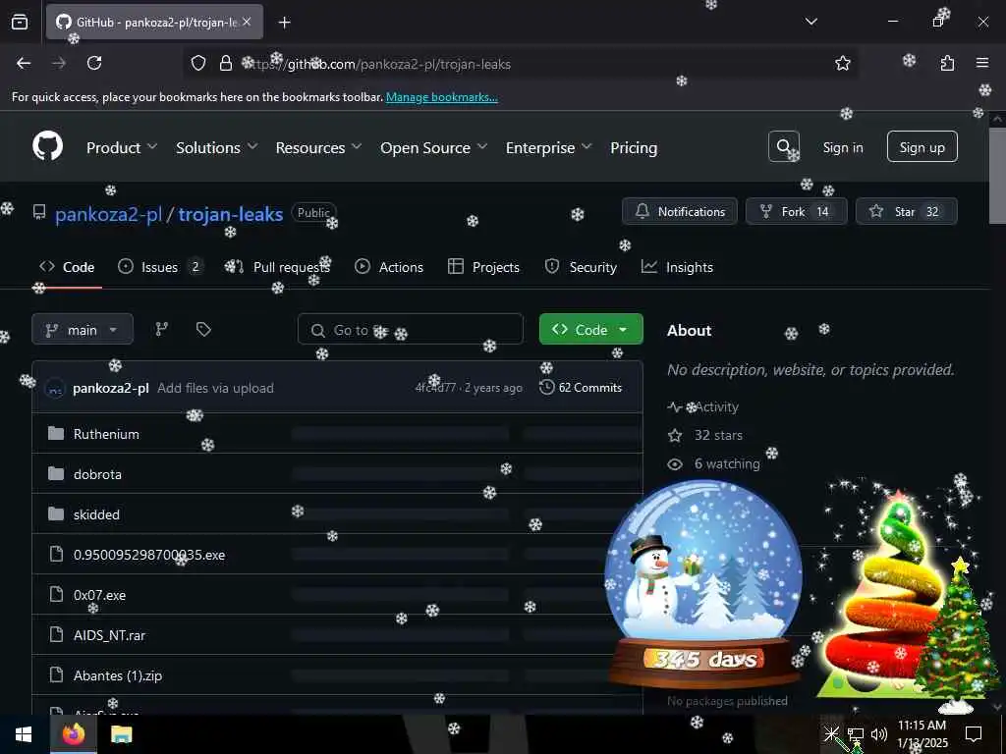The image size is (1006, 754).
Task: Focus the Go to file search field
Action: [x=410, y=329]
